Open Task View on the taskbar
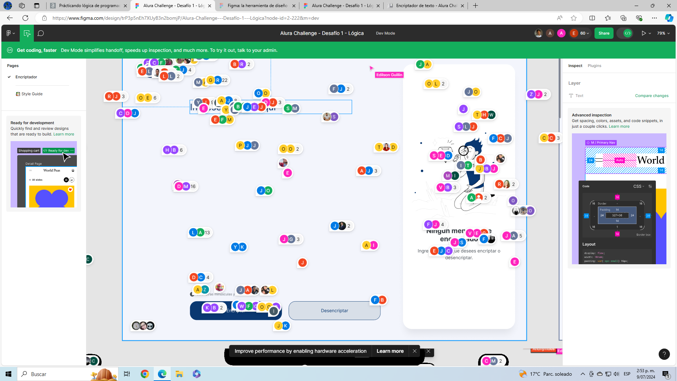This screenshot has height=381, width=677. (127, 374)
